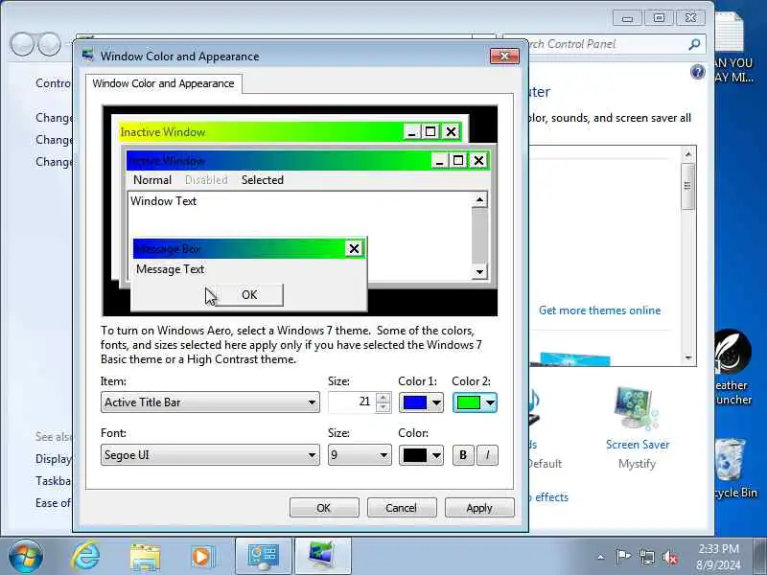The height and width of the screenshot is (575, 767).
Task: Click the preview message box OK button
Action: [249, 295]
